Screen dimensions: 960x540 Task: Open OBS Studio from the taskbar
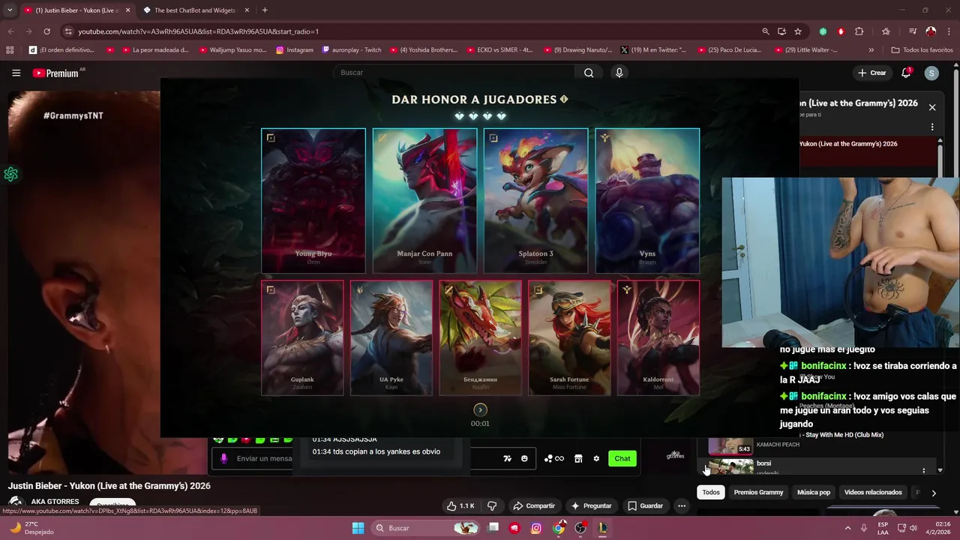[580, 528]
